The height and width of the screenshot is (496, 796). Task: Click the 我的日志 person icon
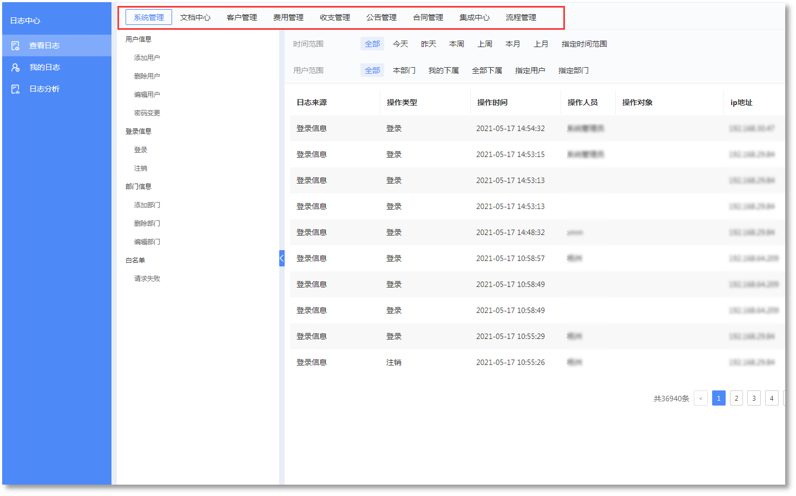(15, 67)
